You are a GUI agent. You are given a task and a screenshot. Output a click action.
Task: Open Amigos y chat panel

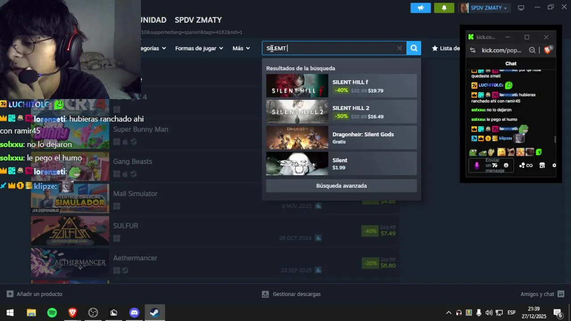tap(542, 294)
